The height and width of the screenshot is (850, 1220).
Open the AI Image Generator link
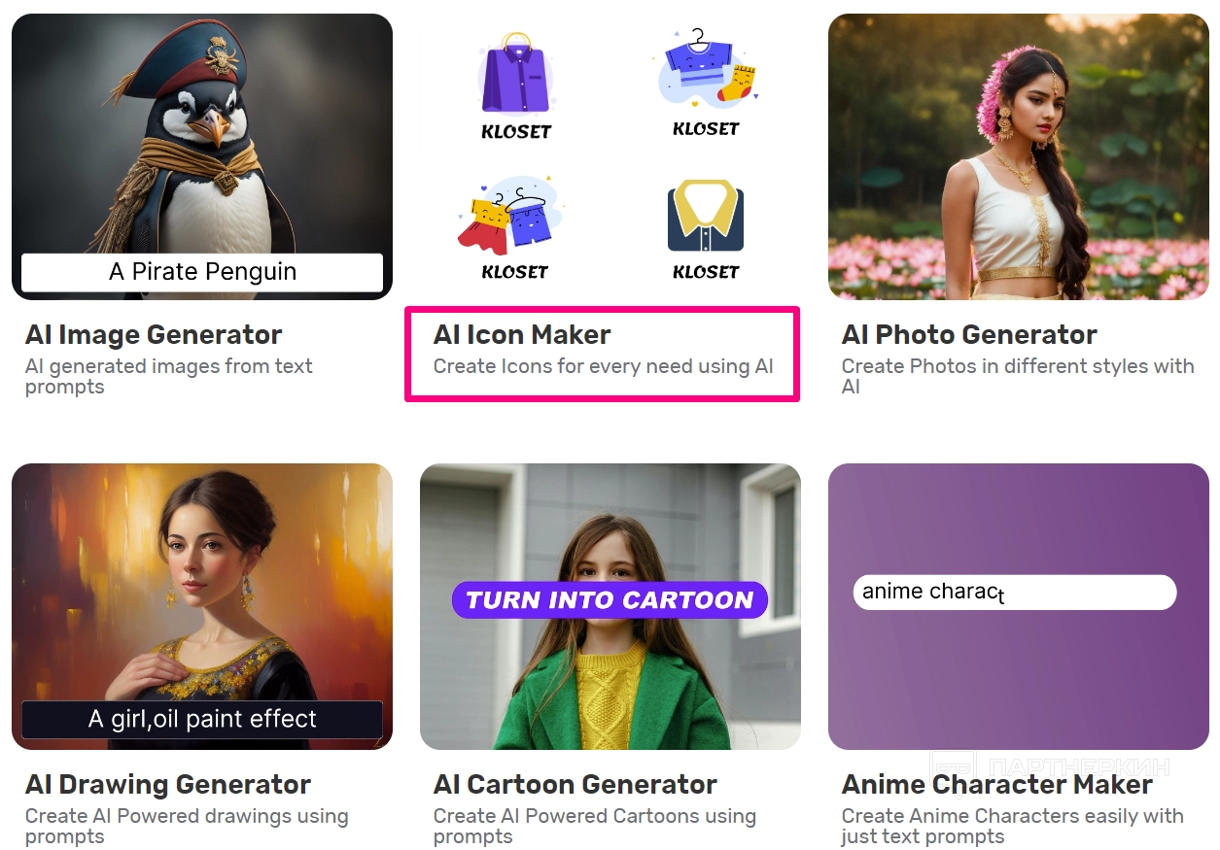pyautogui.click(x=154, y=335)
